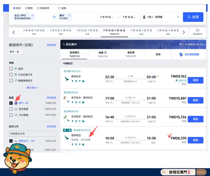Click the 已含託運行李 luggage icon

tap(16, 74)
